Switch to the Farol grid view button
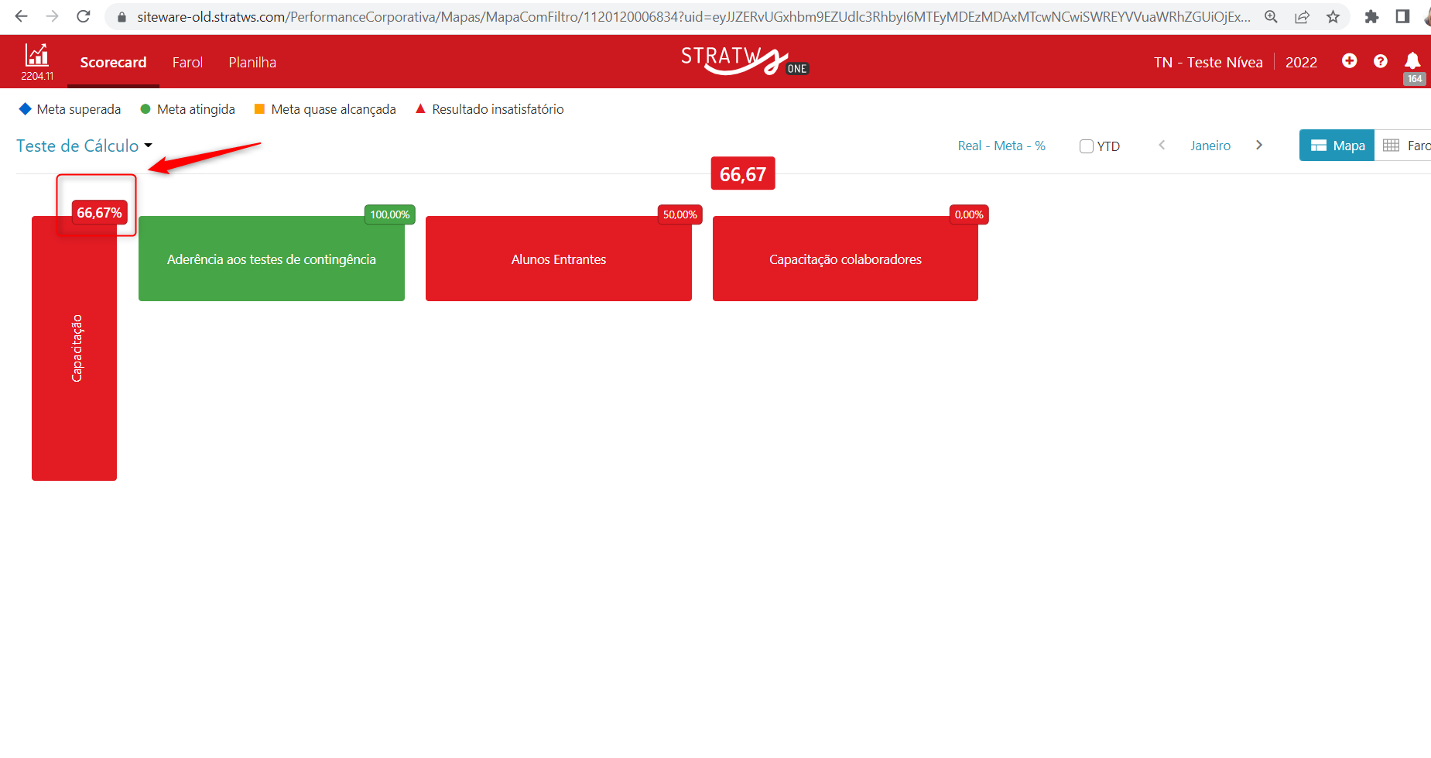 tap(1404, 146)
